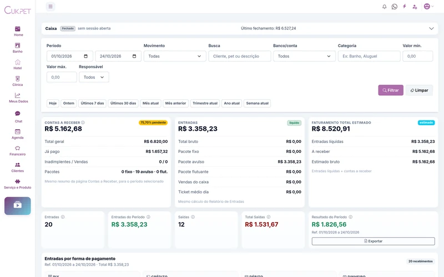Toggle the hamburger menu button

click(51, 7)
